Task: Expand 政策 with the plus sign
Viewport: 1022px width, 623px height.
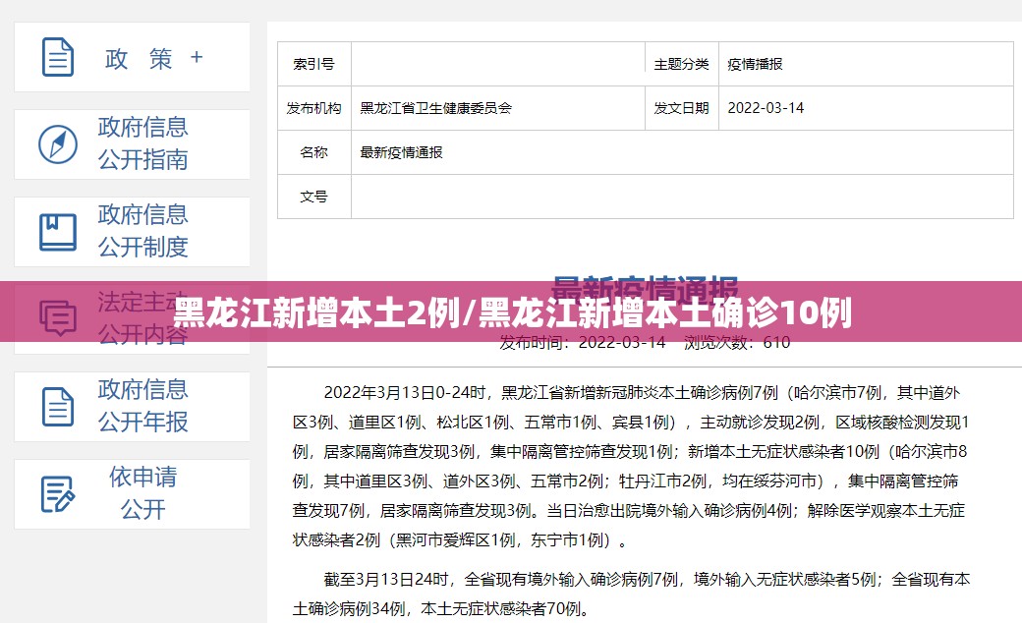Action: coord(197,57)
